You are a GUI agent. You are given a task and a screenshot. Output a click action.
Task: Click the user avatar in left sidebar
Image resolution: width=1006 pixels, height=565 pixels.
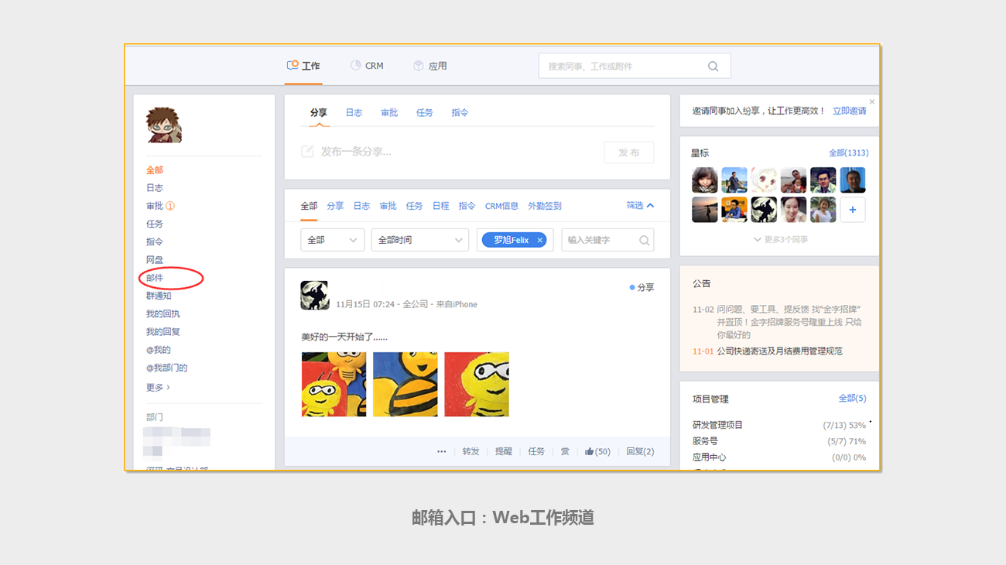point(164,125)
